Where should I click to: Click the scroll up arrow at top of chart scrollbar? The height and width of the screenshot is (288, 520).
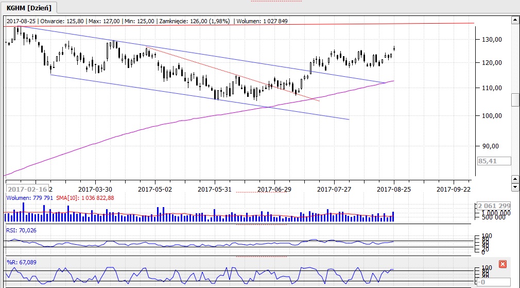coord(514,20)
